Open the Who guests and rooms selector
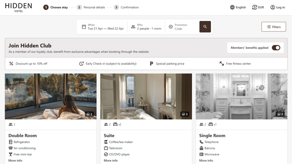 (x=146, y=27)
